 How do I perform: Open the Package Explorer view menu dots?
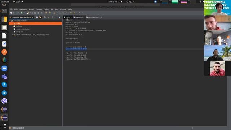52,17
